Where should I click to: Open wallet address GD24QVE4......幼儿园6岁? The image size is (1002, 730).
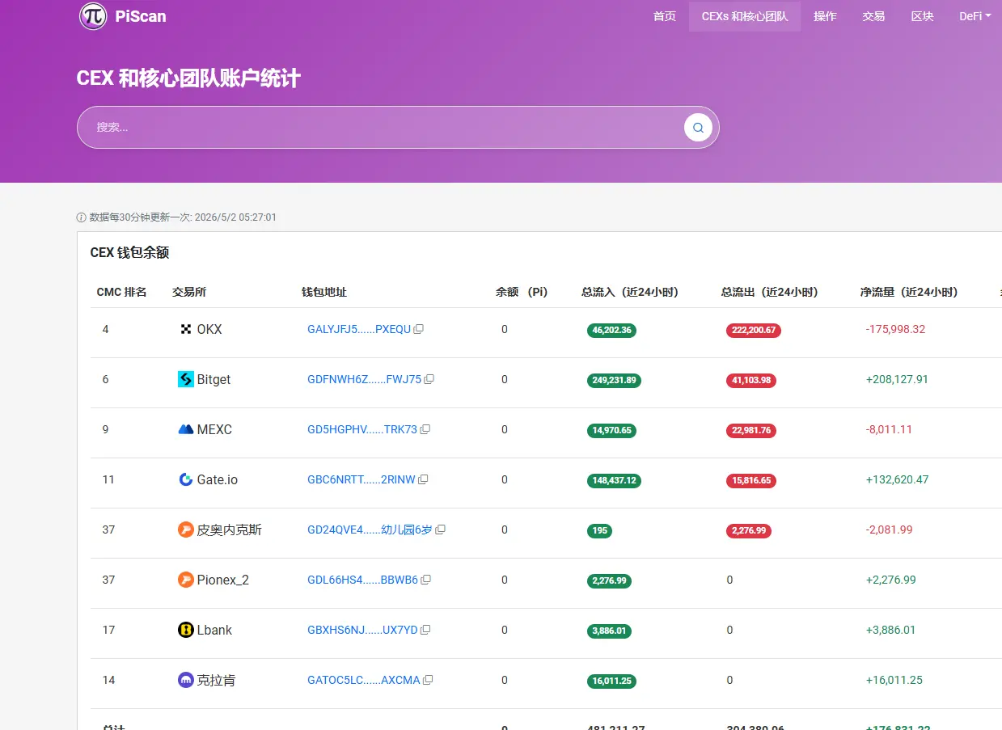pyautogui.click(x=370, y=530)
